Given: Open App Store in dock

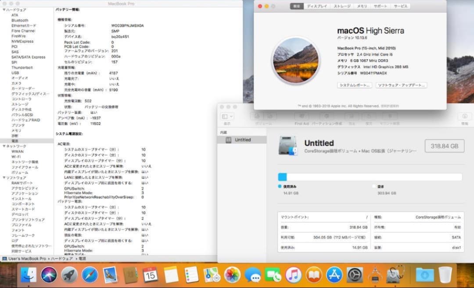Looking at the screenshot, I should [334, 275].
